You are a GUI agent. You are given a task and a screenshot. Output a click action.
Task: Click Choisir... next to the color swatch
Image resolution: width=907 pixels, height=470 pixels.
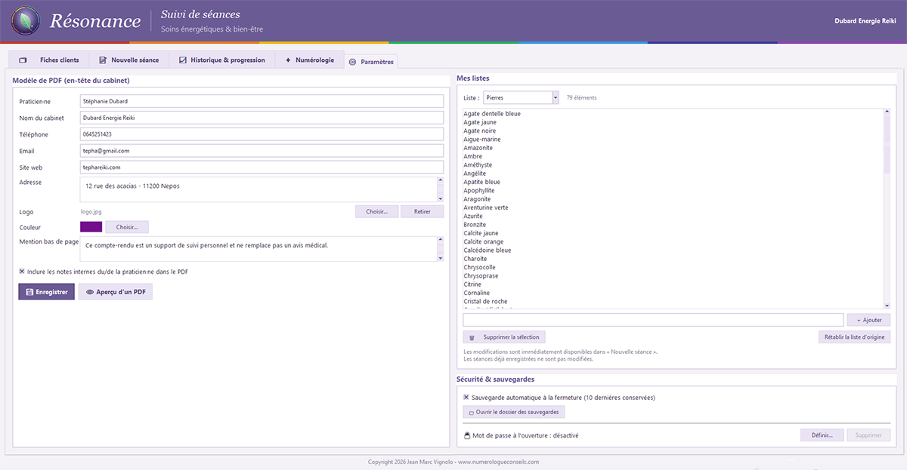(128, 227)
